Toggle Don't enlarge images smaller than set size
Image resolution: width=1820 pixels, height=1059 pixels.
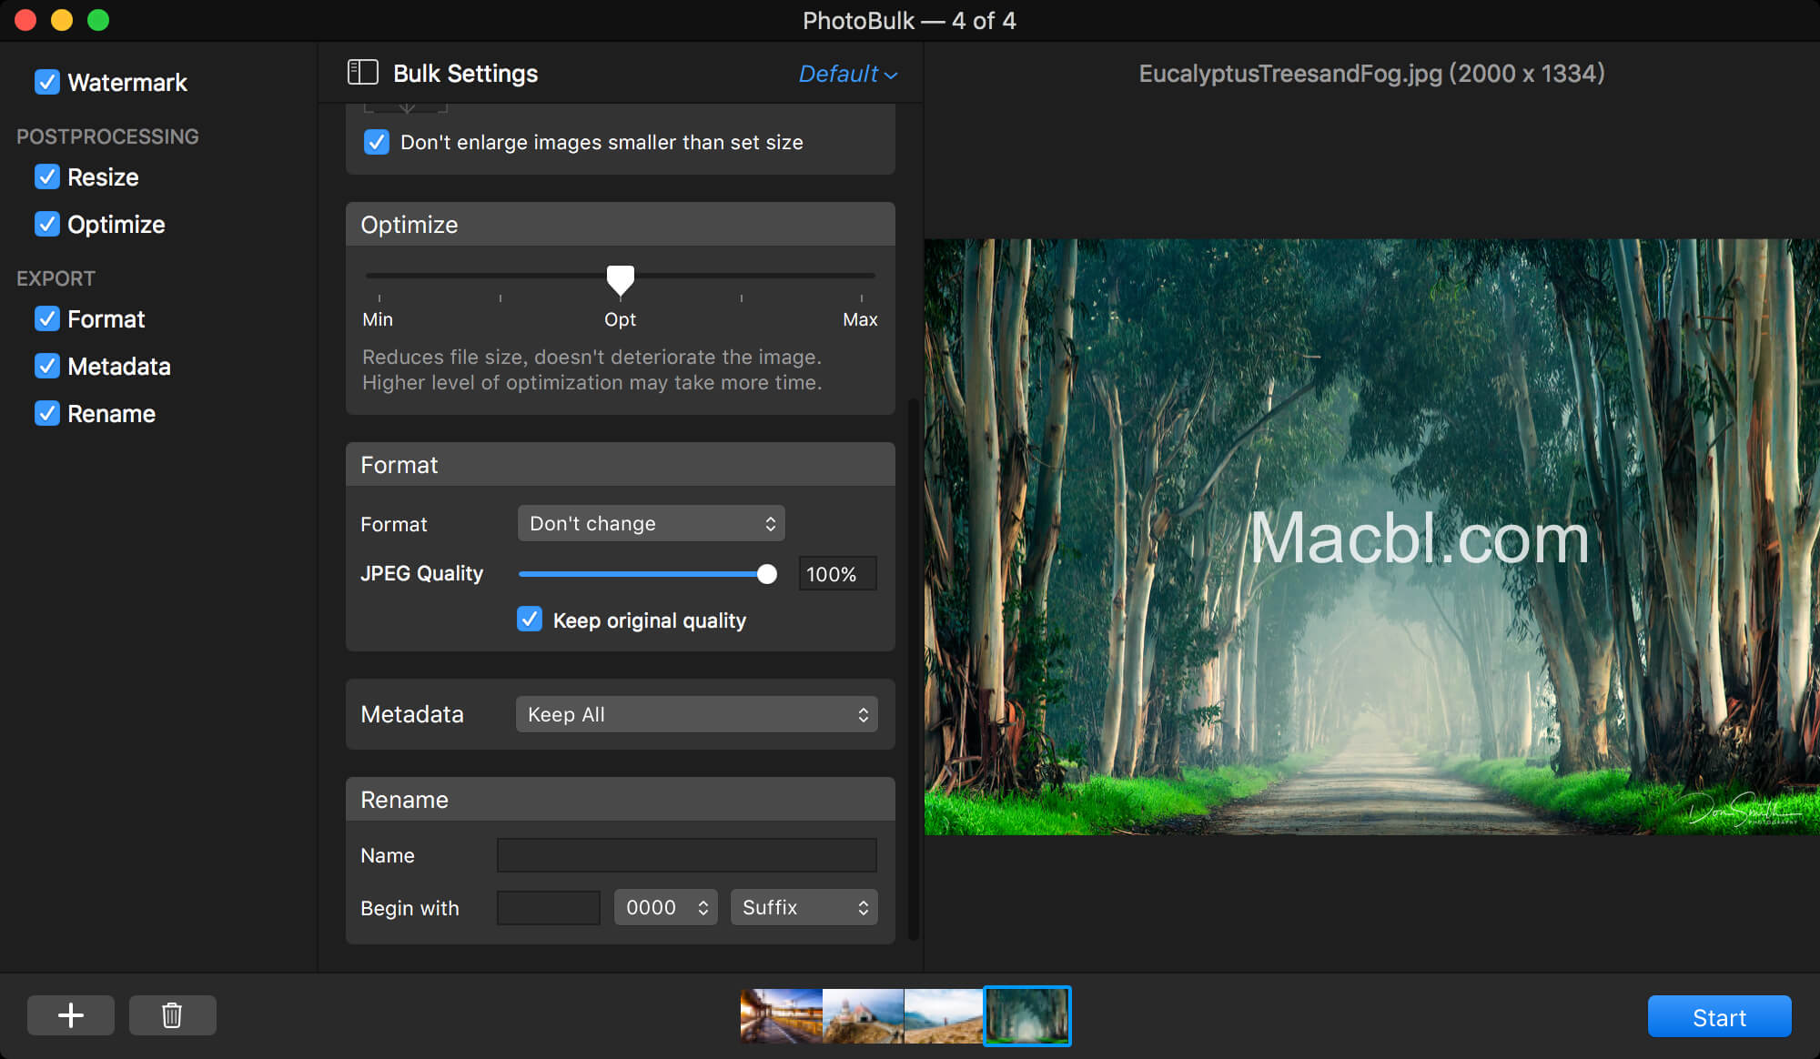click(377, 142)
